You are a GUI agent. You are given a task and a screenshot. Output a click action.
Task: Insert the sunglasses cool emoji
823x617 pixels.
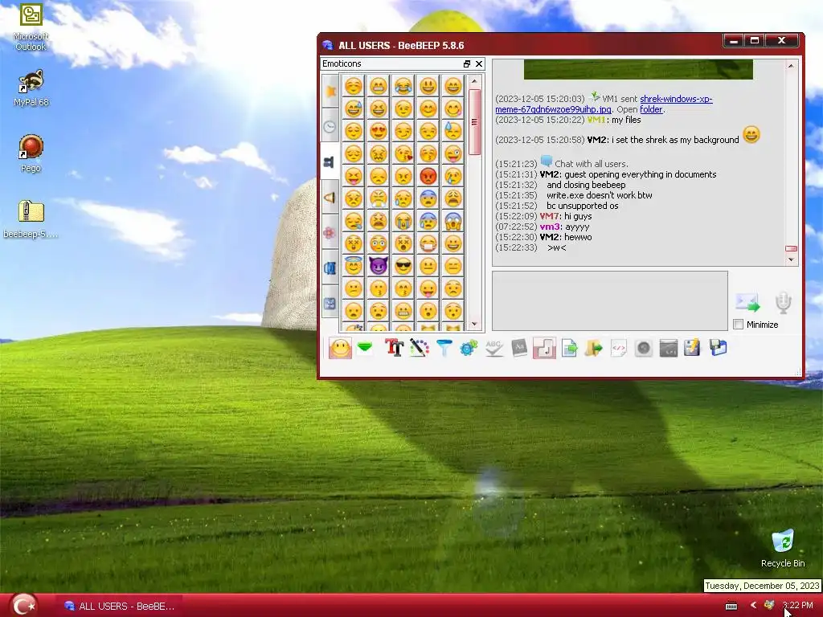403,266
